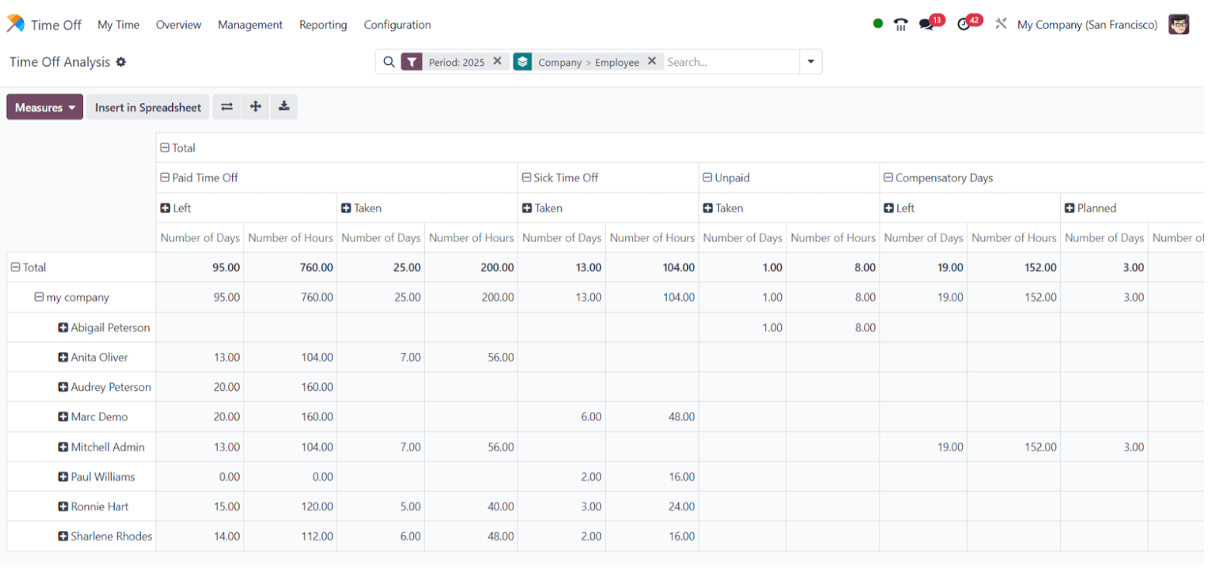Click the Search input field

point(731,62)
